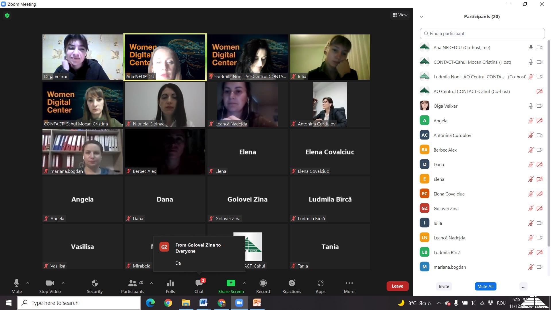Screen dimensions: 551x310
Task: Open the Polls icon in toolbar
Action: coord(170,283)
